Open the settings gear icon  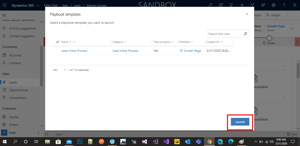(x=274, y=5)
